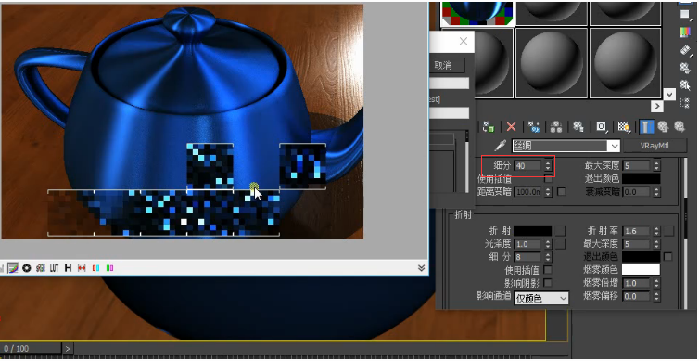Click the 折射率 1.6 spinner arrows

(x=656, y=231)
